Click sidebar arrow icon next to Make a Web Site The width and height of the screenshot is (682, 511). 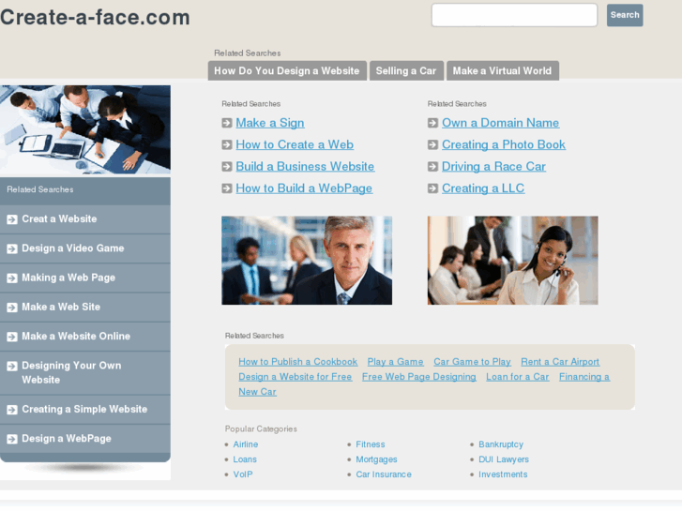12,308
